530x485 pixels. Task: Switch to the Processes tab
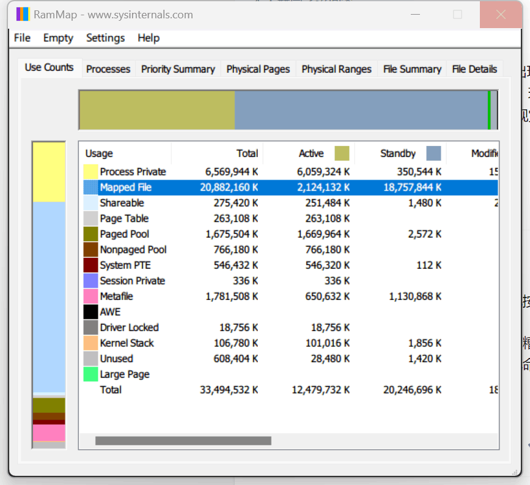(108, 69)
